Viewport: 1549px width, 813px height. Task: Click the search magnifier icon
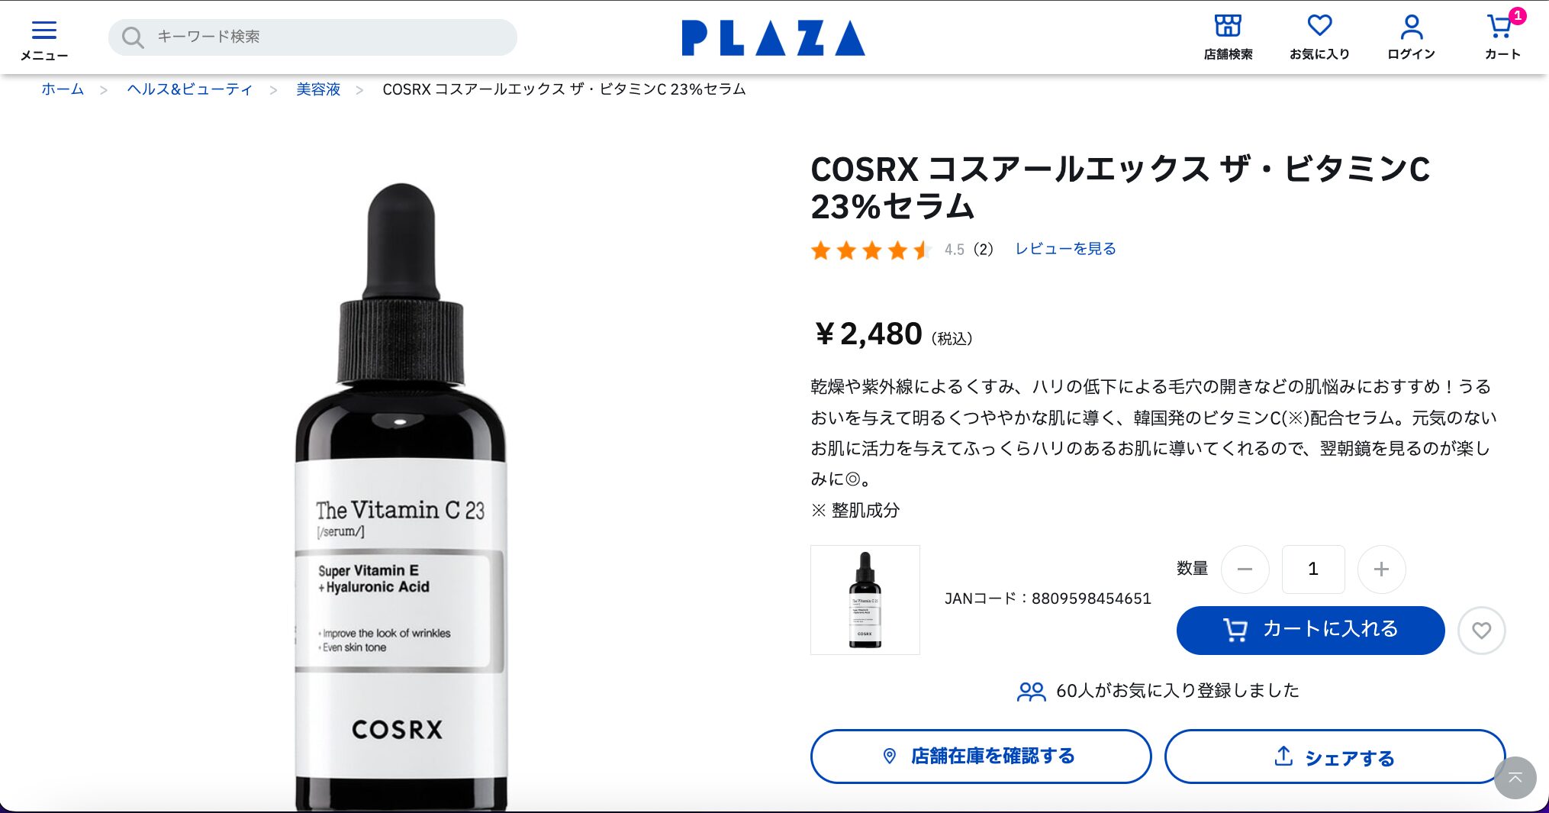133,37
